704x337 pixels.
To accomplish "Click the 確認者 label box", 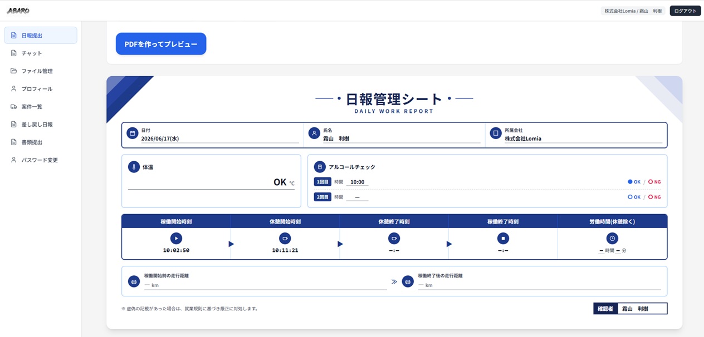I will pyautogui.click(x=605, y=309).
